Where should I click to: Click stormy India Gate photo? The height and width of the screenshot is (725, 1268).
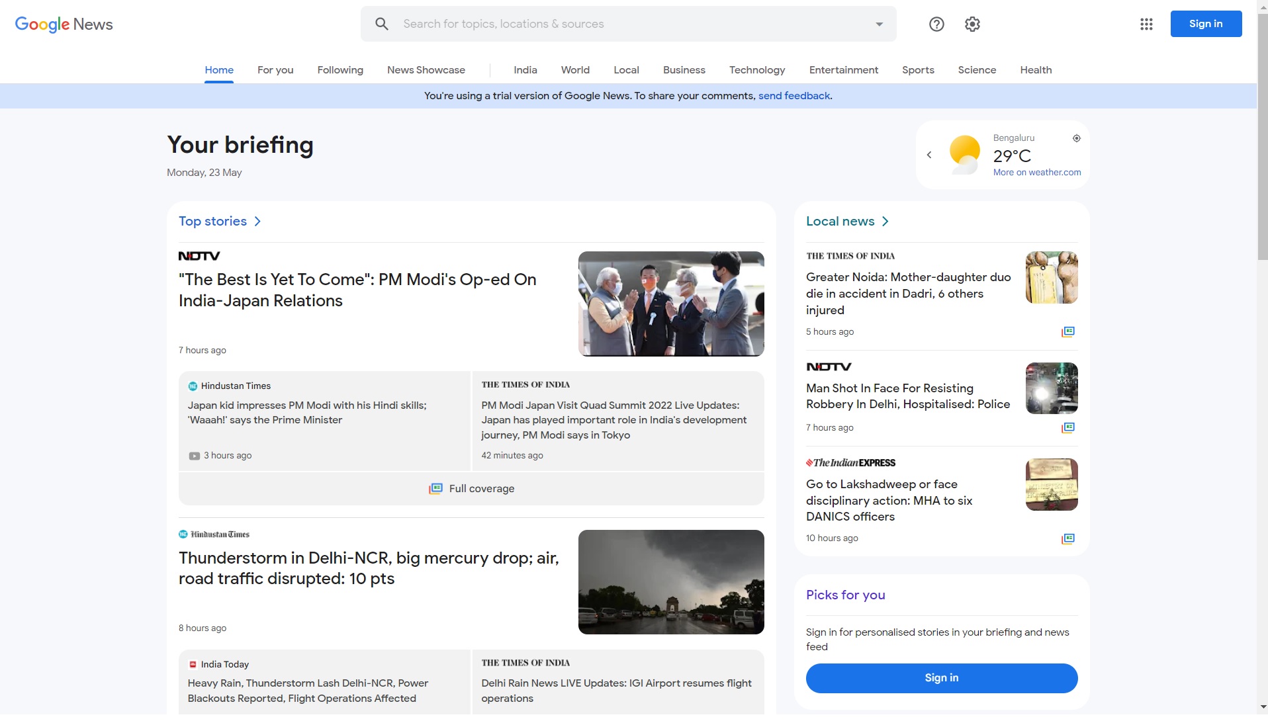[x=671, y=582]
